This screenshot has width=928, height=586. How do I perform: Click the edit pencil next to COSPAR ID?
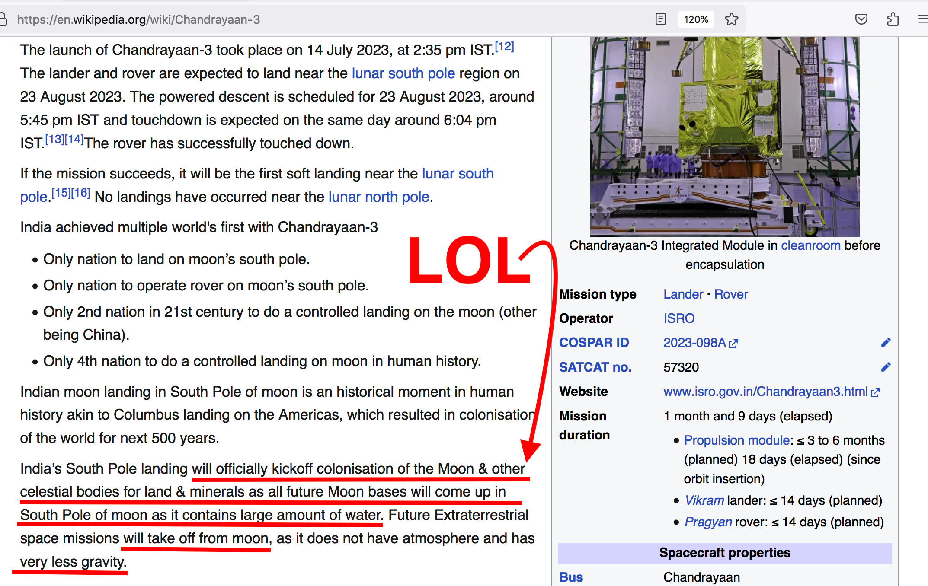886,343
